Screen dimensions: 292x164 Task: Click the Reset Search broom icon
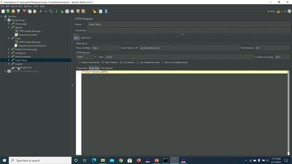[x=94, y=11]
